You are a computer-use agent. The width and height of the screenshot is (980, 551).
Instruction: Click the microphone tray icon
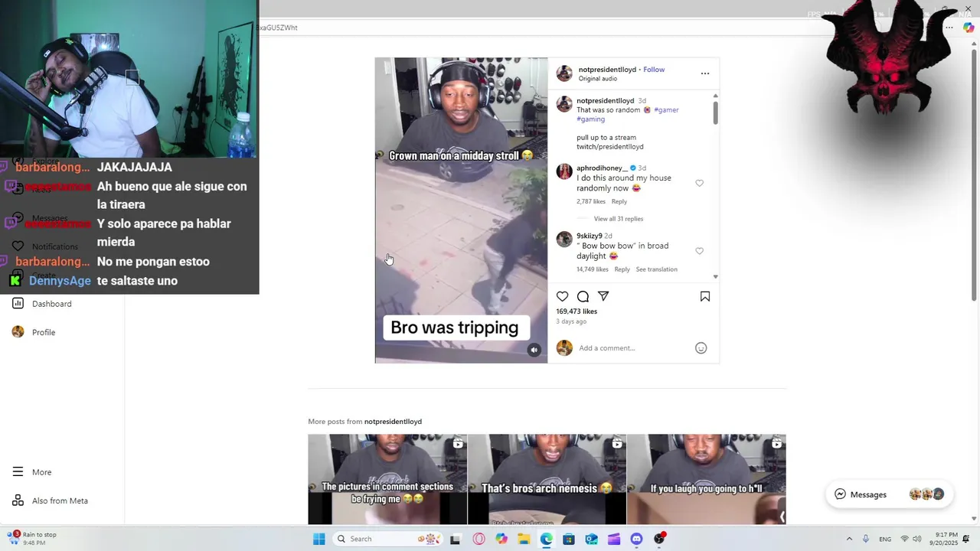[866, 539]
